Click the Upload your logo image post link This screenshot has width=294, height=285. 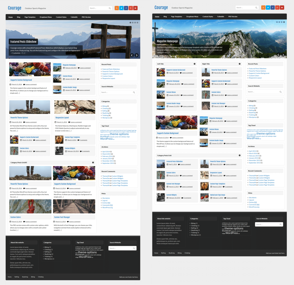(x=218, y=195)
